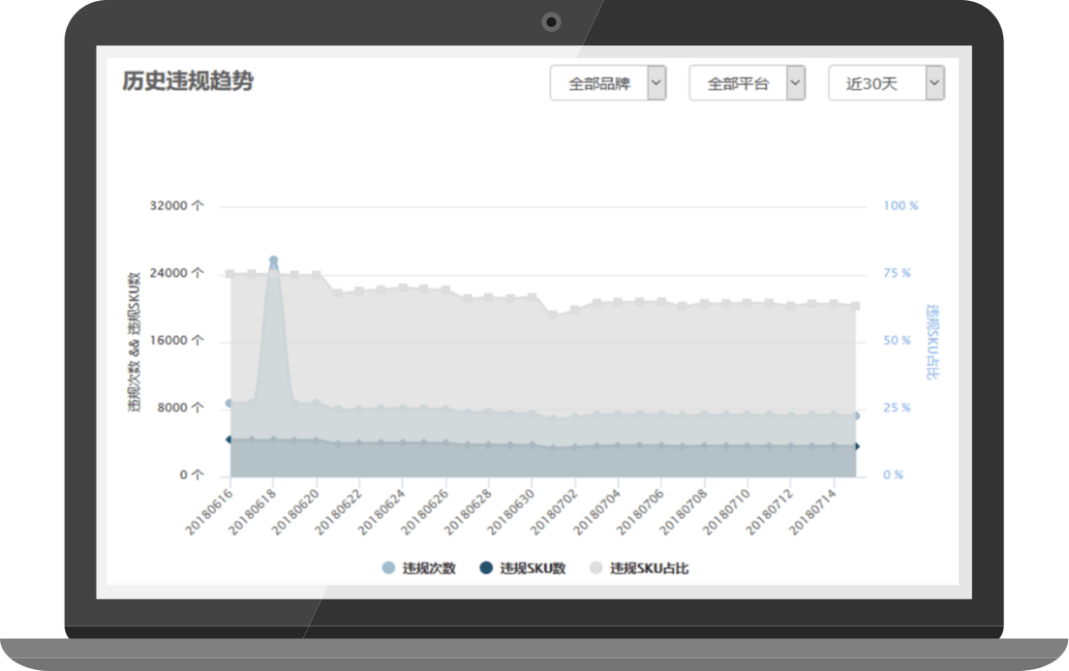The height and width of the screenshot is (671, 1069).
Task: Click the laptop webcam lens
Action: [551, 21]
